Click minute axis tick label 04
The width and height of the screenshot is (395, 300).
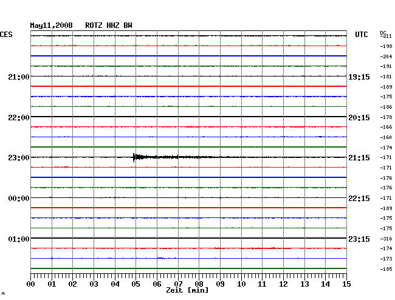click(115, 284)
